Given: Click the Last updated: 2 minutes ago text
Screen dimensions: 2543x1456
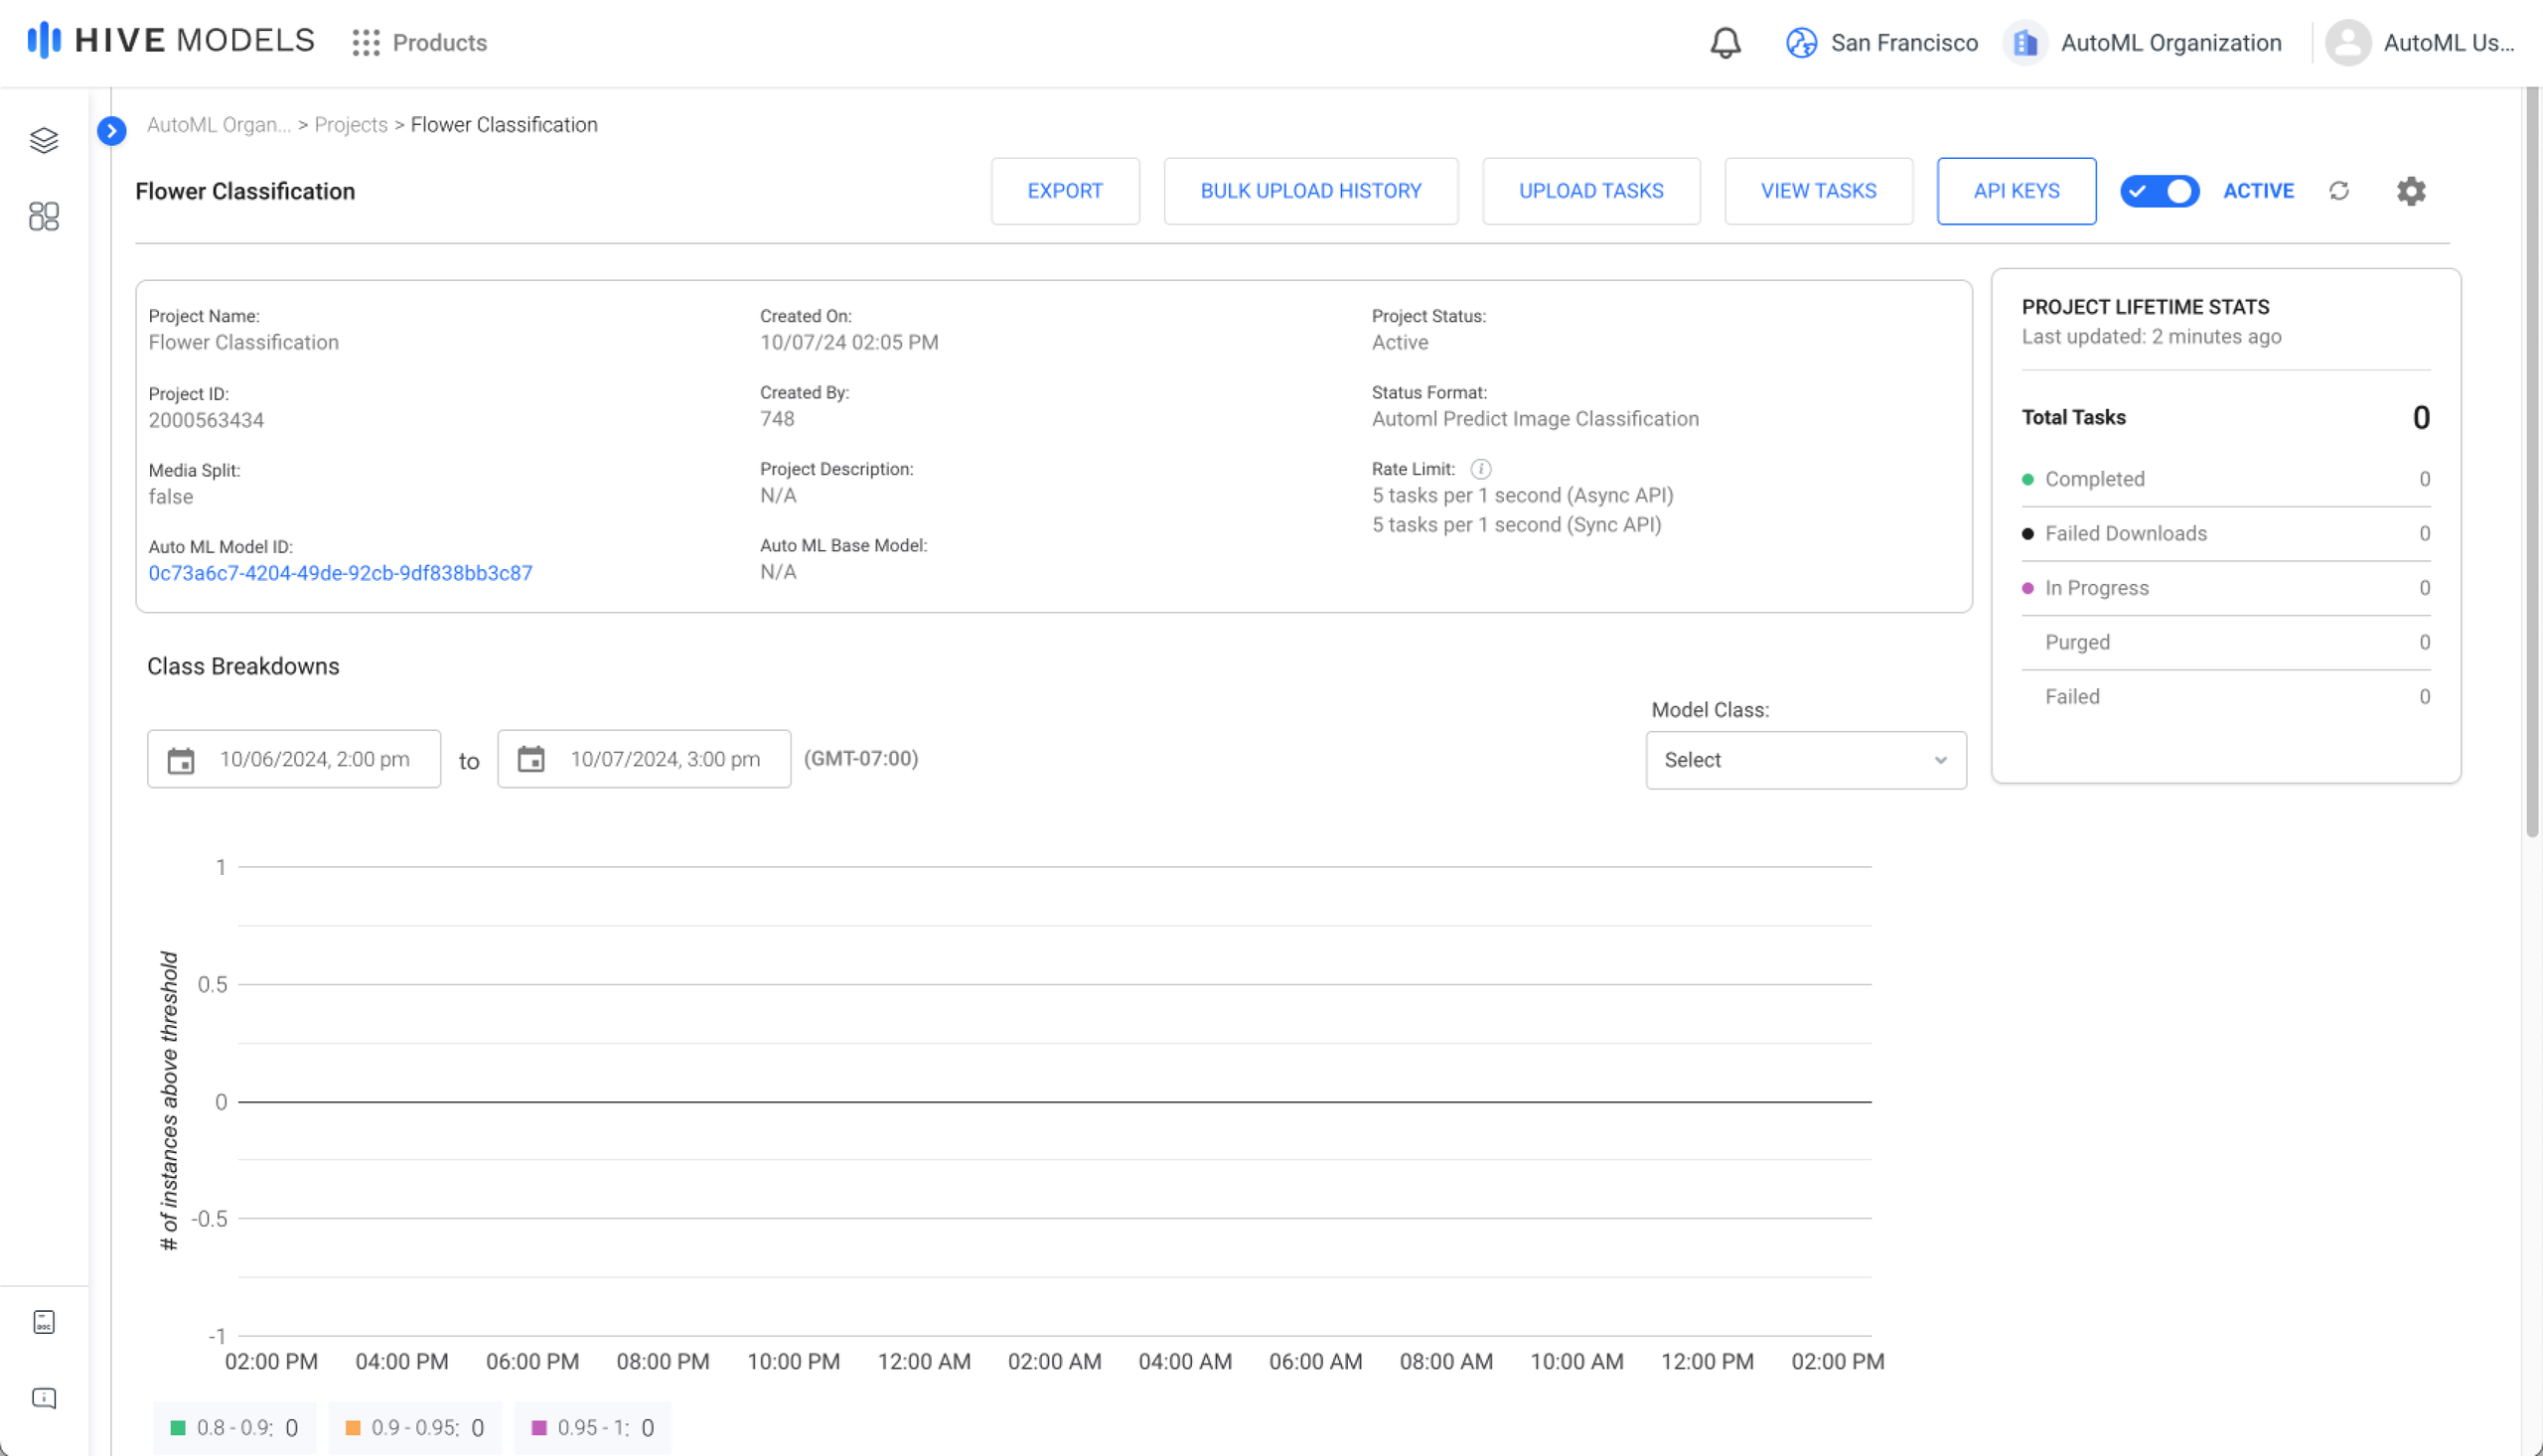Looking at the screenshot, I should click(x=2151, y=337).
